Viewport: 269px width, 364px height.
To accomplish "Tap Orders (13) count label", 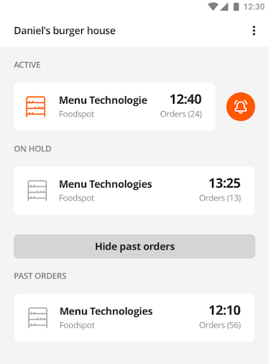I will [220, 198].
